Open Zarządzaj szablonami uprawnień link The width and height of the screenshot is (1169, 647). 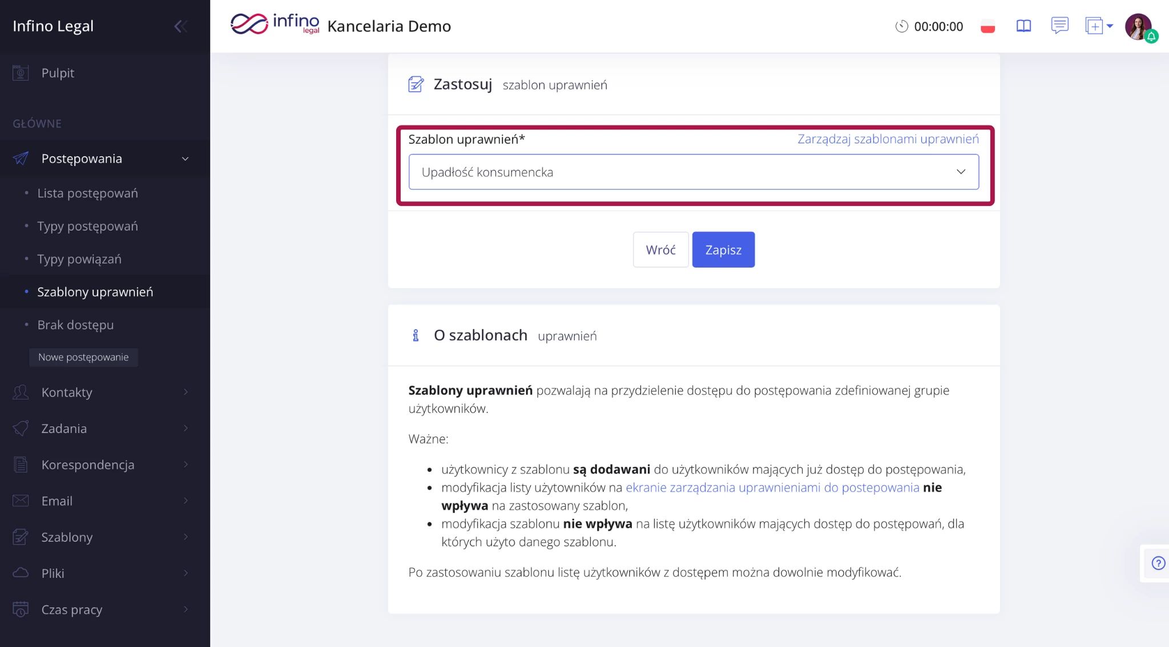888,139
